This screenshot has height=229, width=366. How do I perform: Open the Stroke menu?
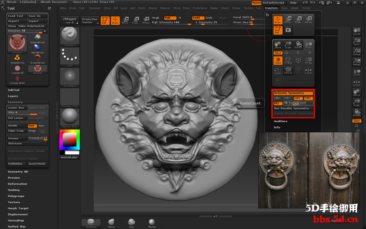coord(236,8)
